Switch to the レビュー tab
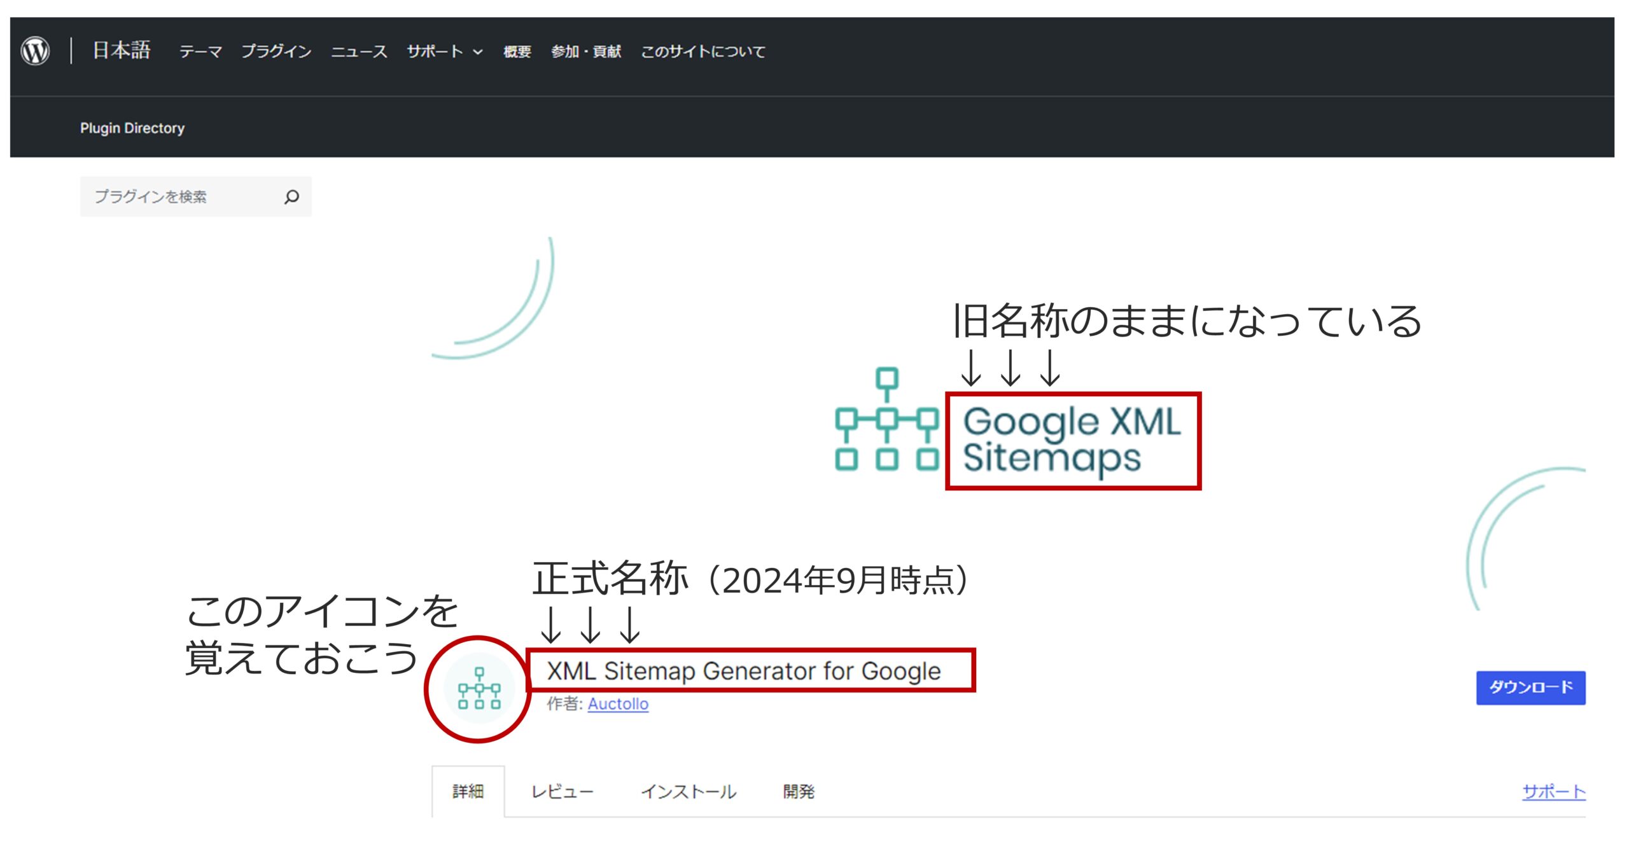This screenshot has width=1629, height=849. 563,792
